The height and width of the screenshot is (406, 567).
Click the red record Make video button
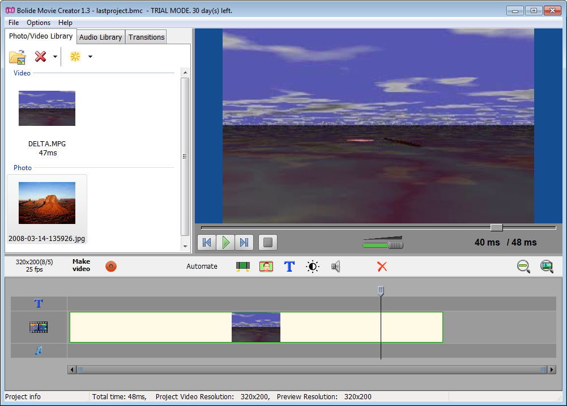click(111, 267)
